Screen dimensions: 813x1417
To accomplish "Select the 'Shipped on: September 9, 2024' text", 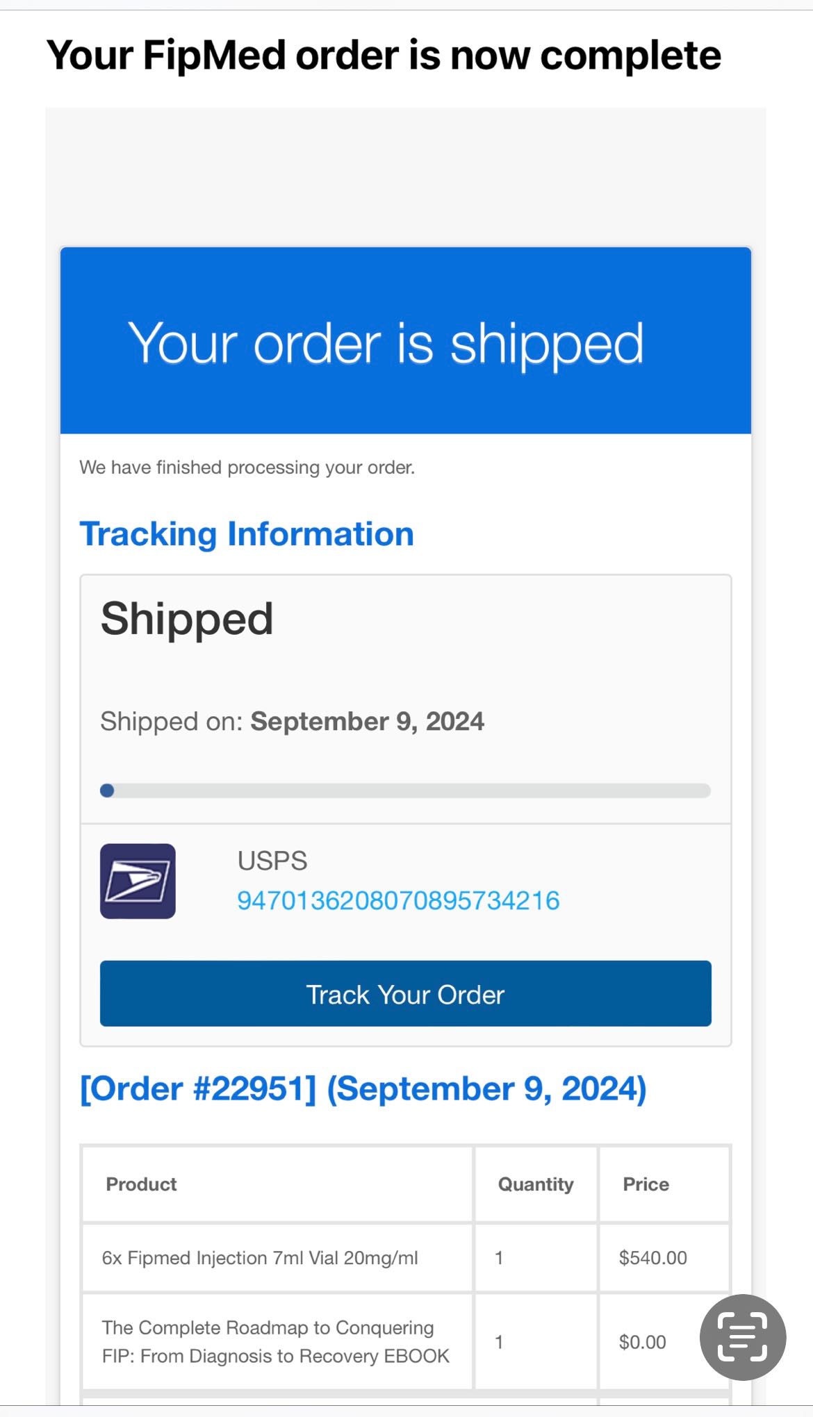I will 292,722.
